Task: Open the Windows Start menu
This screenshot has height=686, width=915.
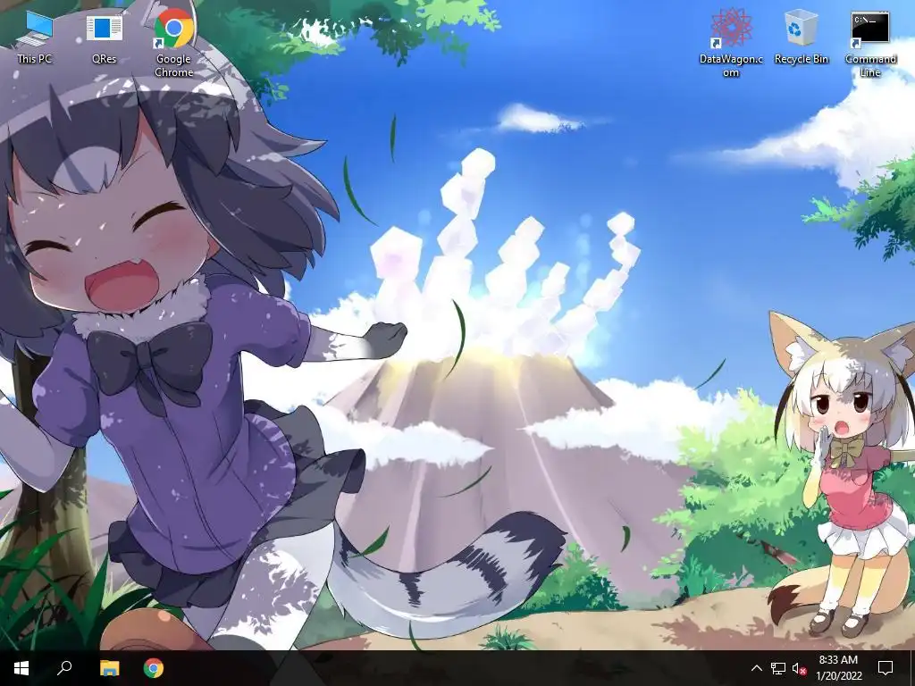Action: coord(21,668)
